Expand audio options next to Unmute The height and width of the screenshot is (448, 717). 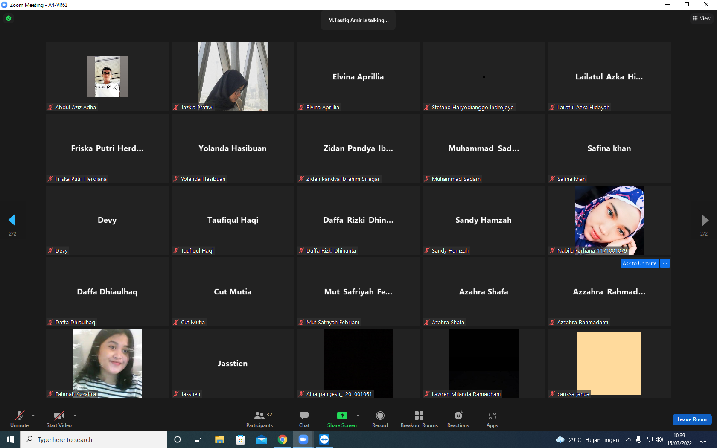point(33,416)
